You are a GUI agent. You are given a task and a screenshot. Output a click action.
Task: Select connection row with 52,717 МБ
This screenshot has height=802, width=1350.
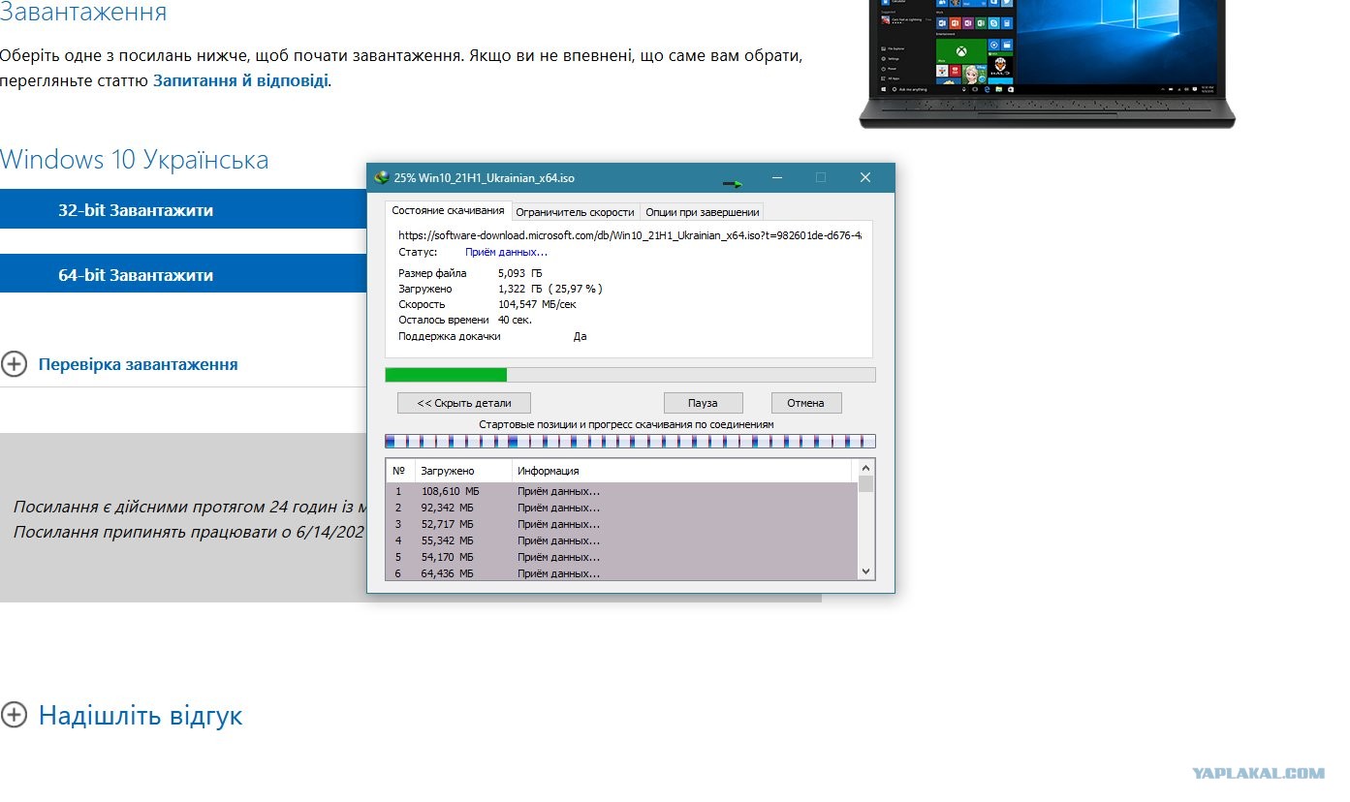pyautogui.click(x=622, y=524)
